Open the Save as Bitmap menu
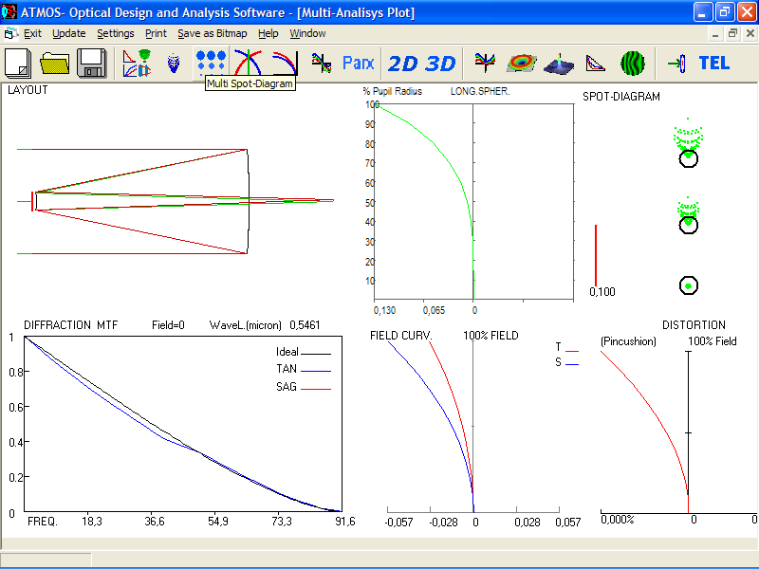The image size is (759, 569). click(x=213, y=33)
